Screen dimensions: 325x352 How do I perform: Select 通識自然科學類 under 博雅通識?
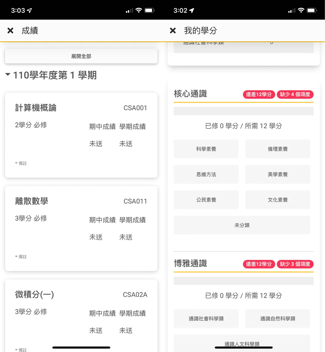[277, 318]
